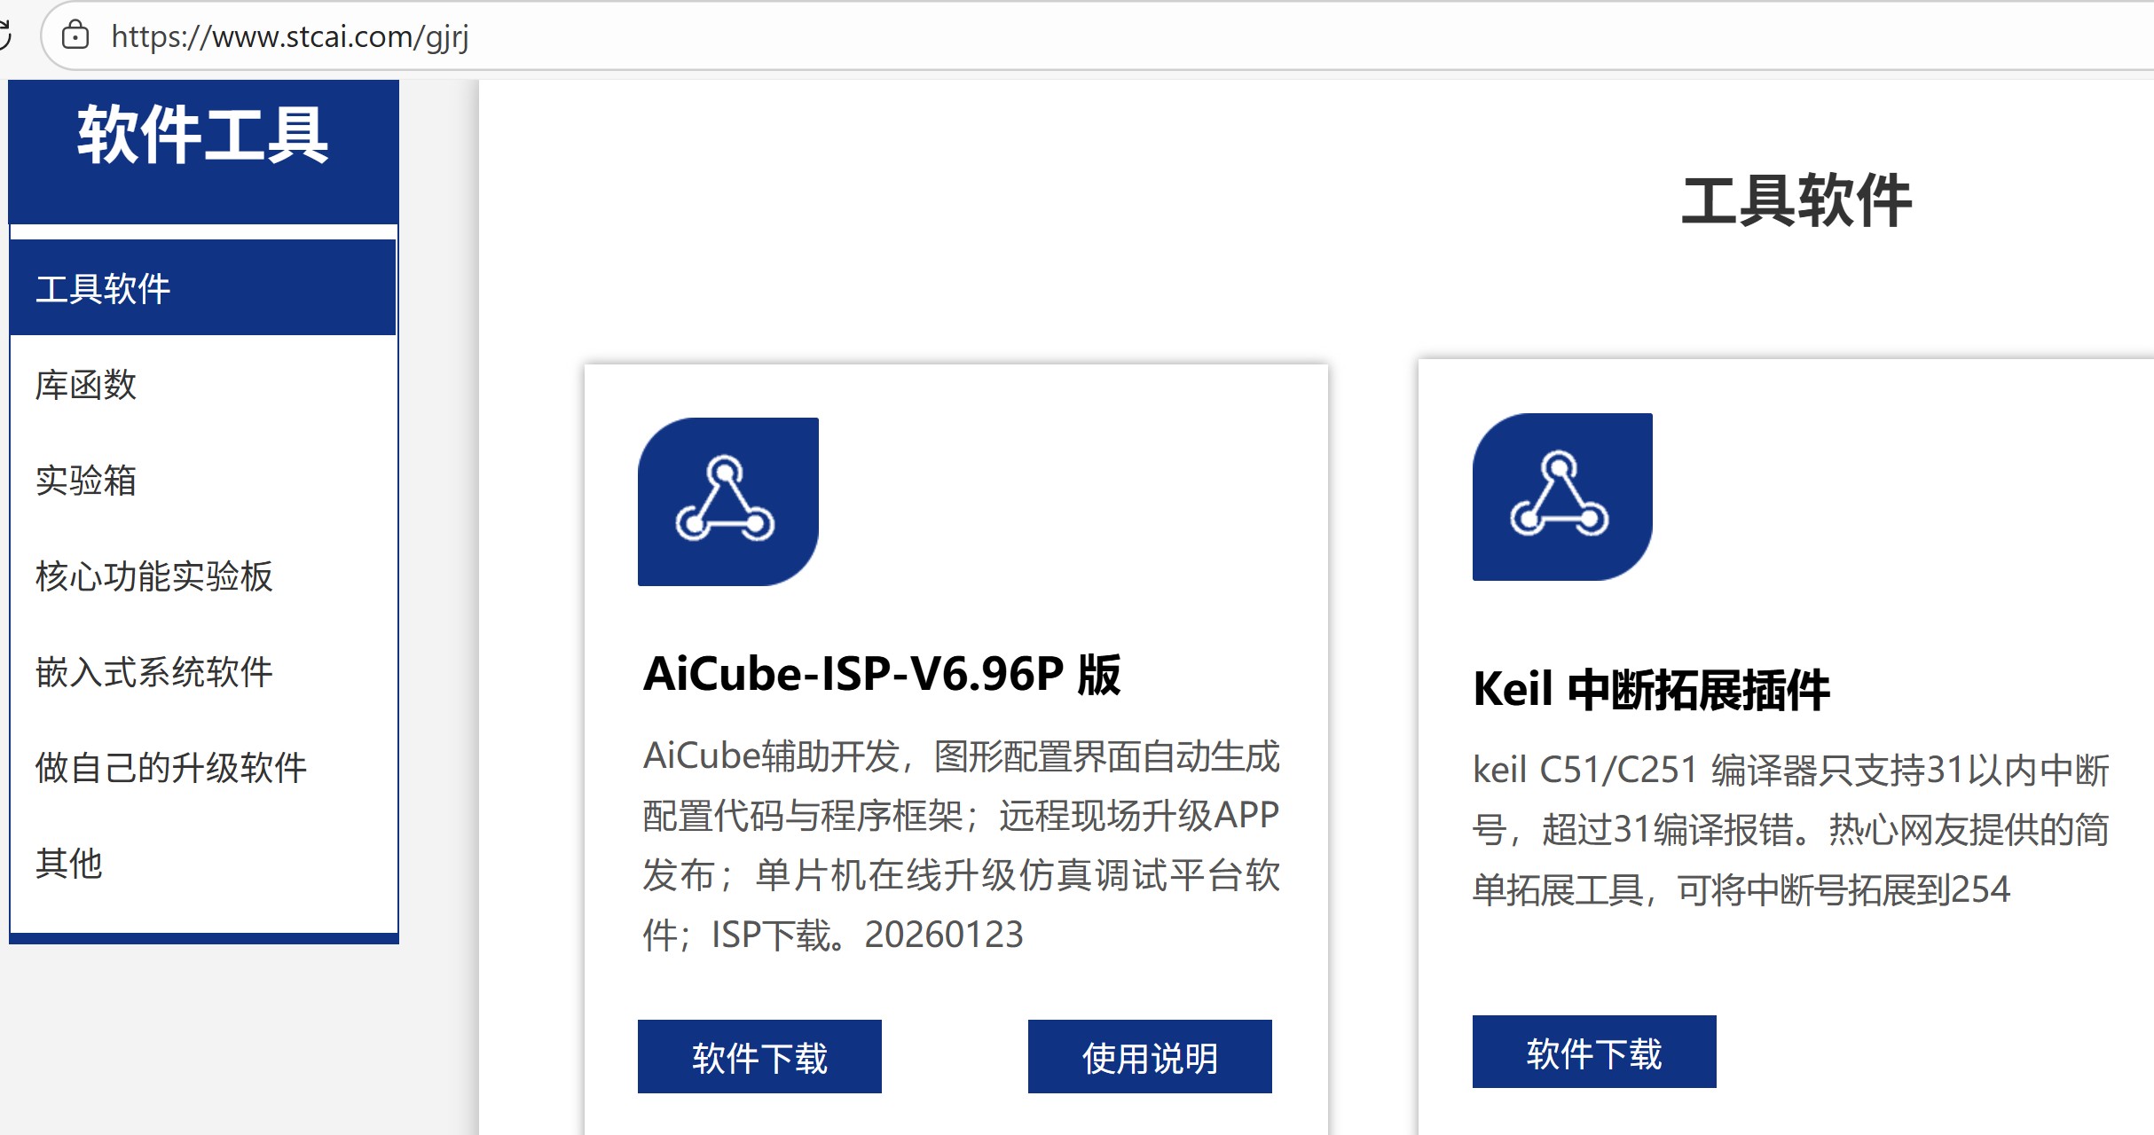
Task: Click the padlock icon in the address bar
Action: [x=76, y=37]
